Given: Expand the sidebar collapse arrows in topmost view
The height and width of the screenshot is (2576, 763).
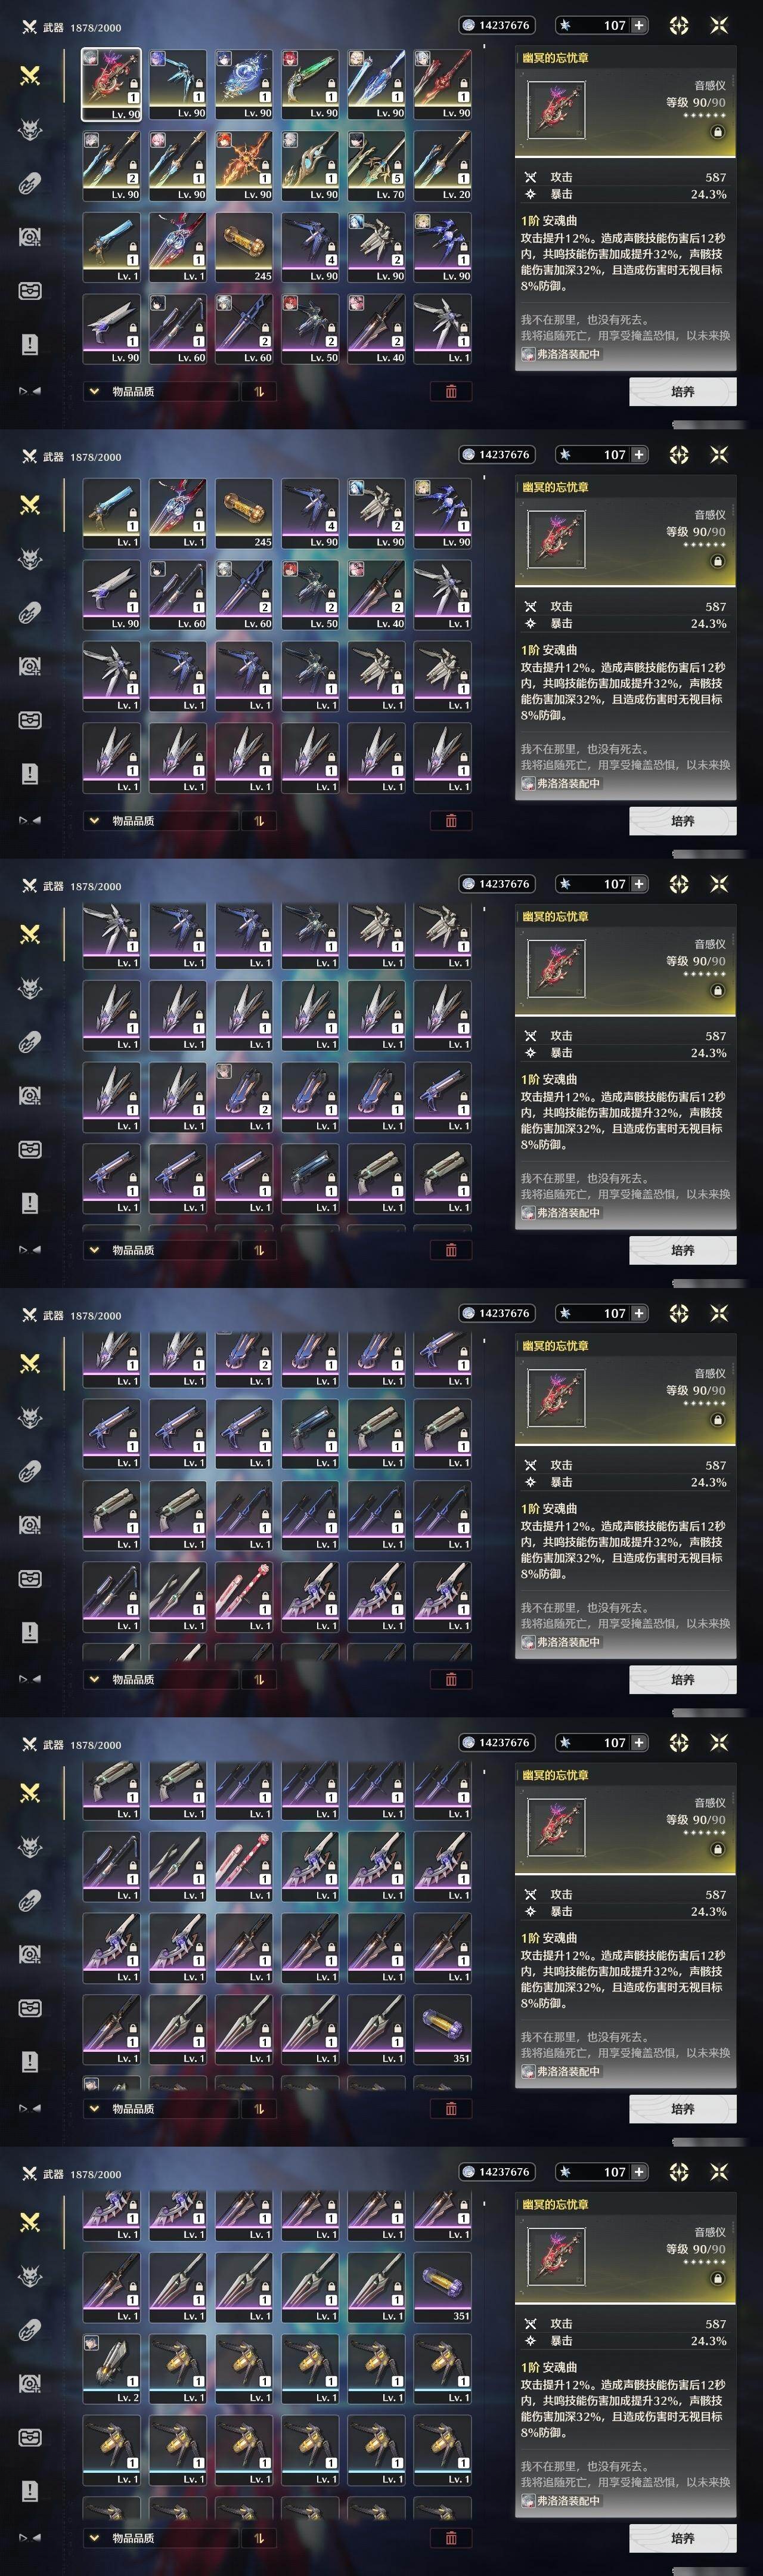Looking at the screenshot, I should click(30, 391).
